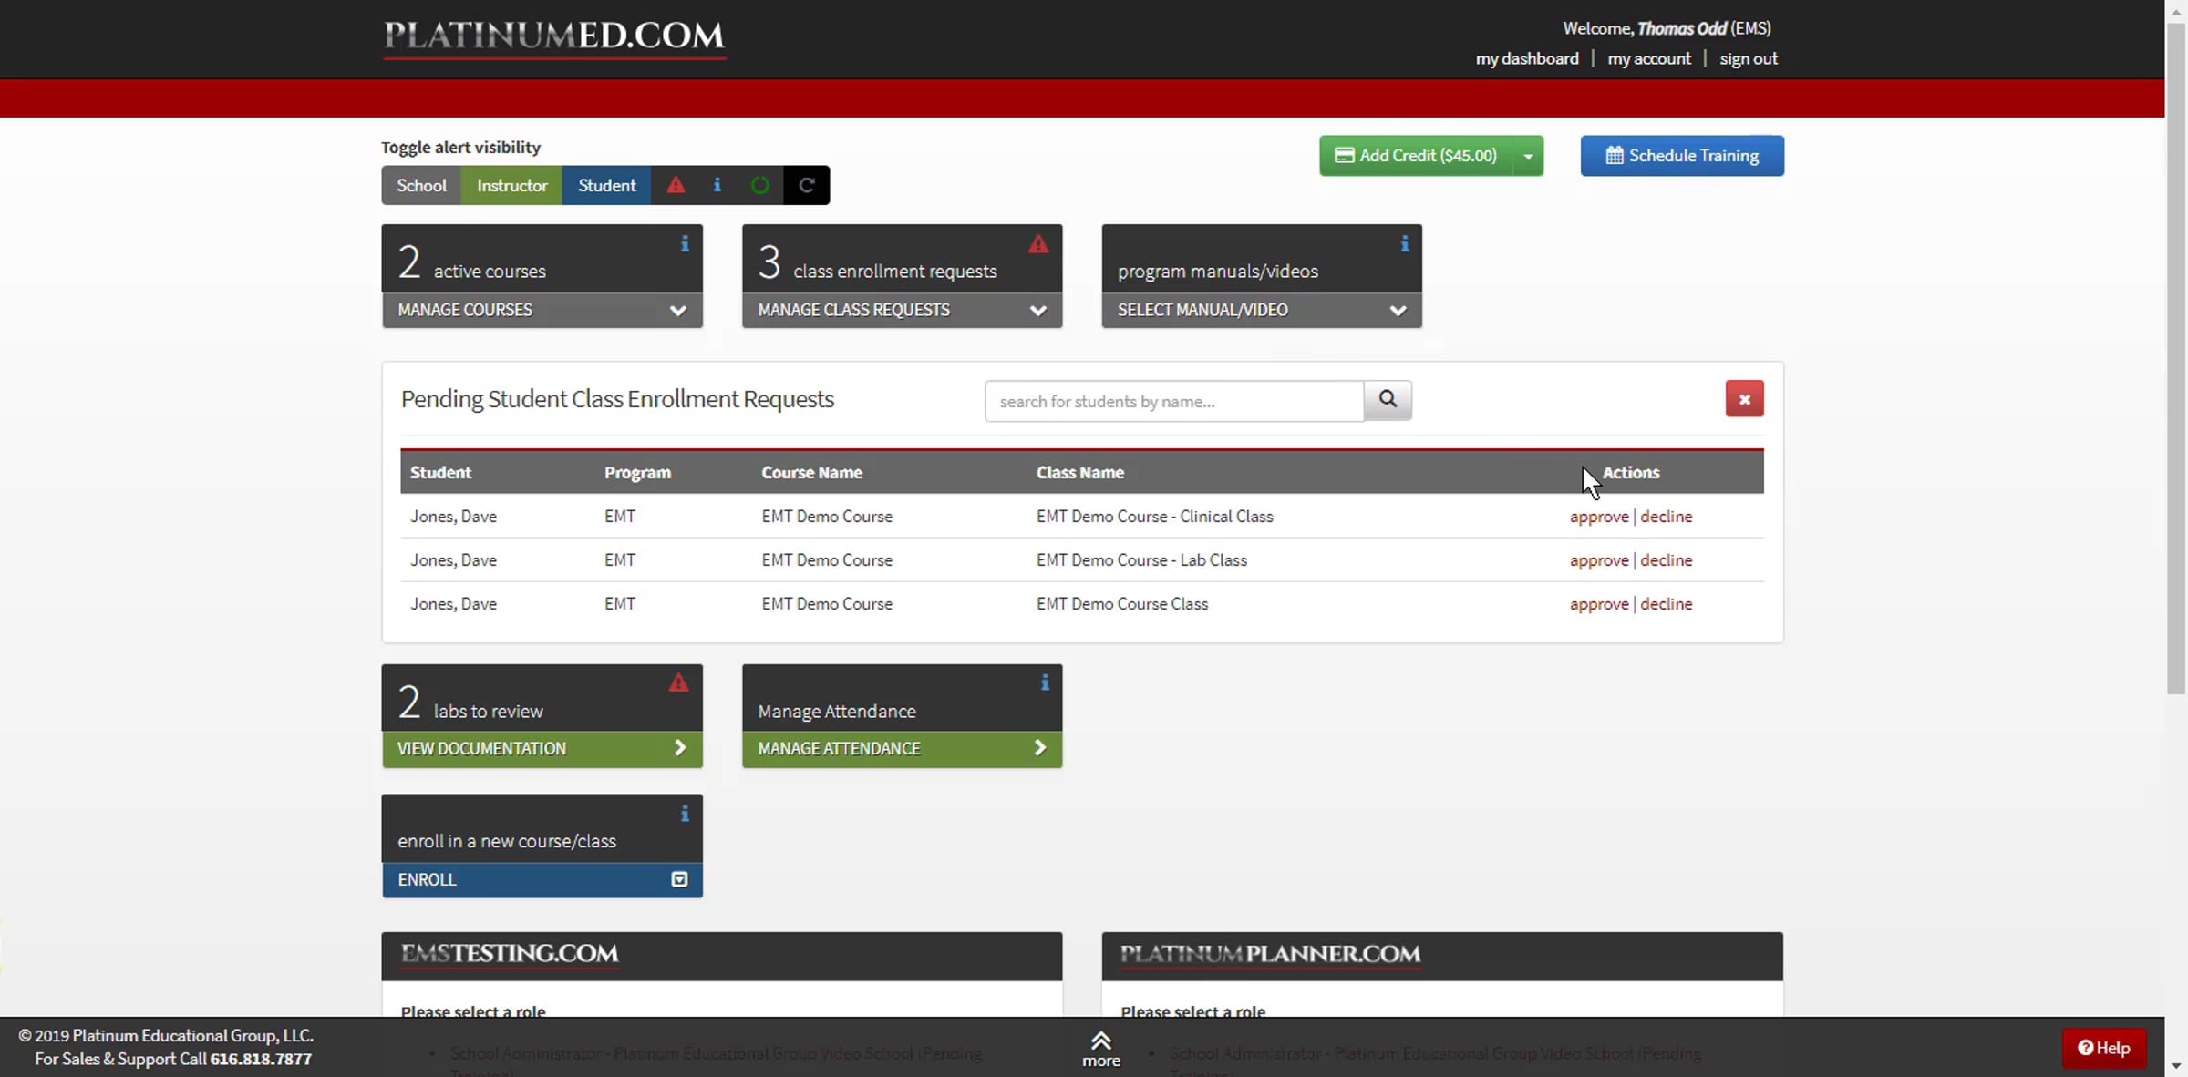Click sign out link
This screenshot has width=2188, height=1077.
1749,58
